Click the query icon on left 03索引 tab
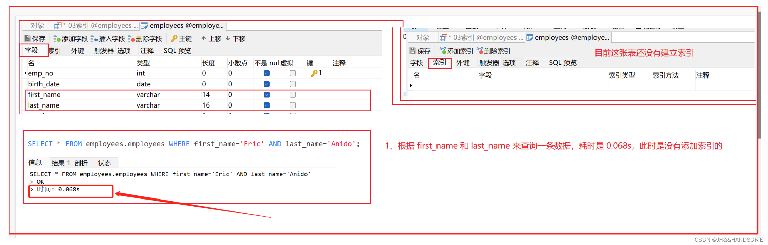Image resolution: width=768 pixels, height=245 pixels. pyautogui.click(x=58, y=26)
